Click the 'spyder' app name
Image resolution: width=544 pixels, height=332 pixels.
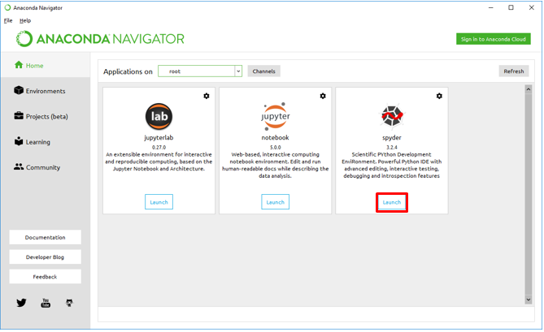click(x=392, y=138)
